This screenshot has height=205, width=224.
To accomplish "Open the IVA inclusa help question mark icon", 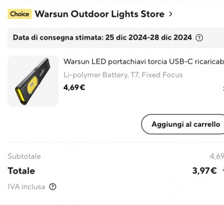I will click(x=53, y=187).
